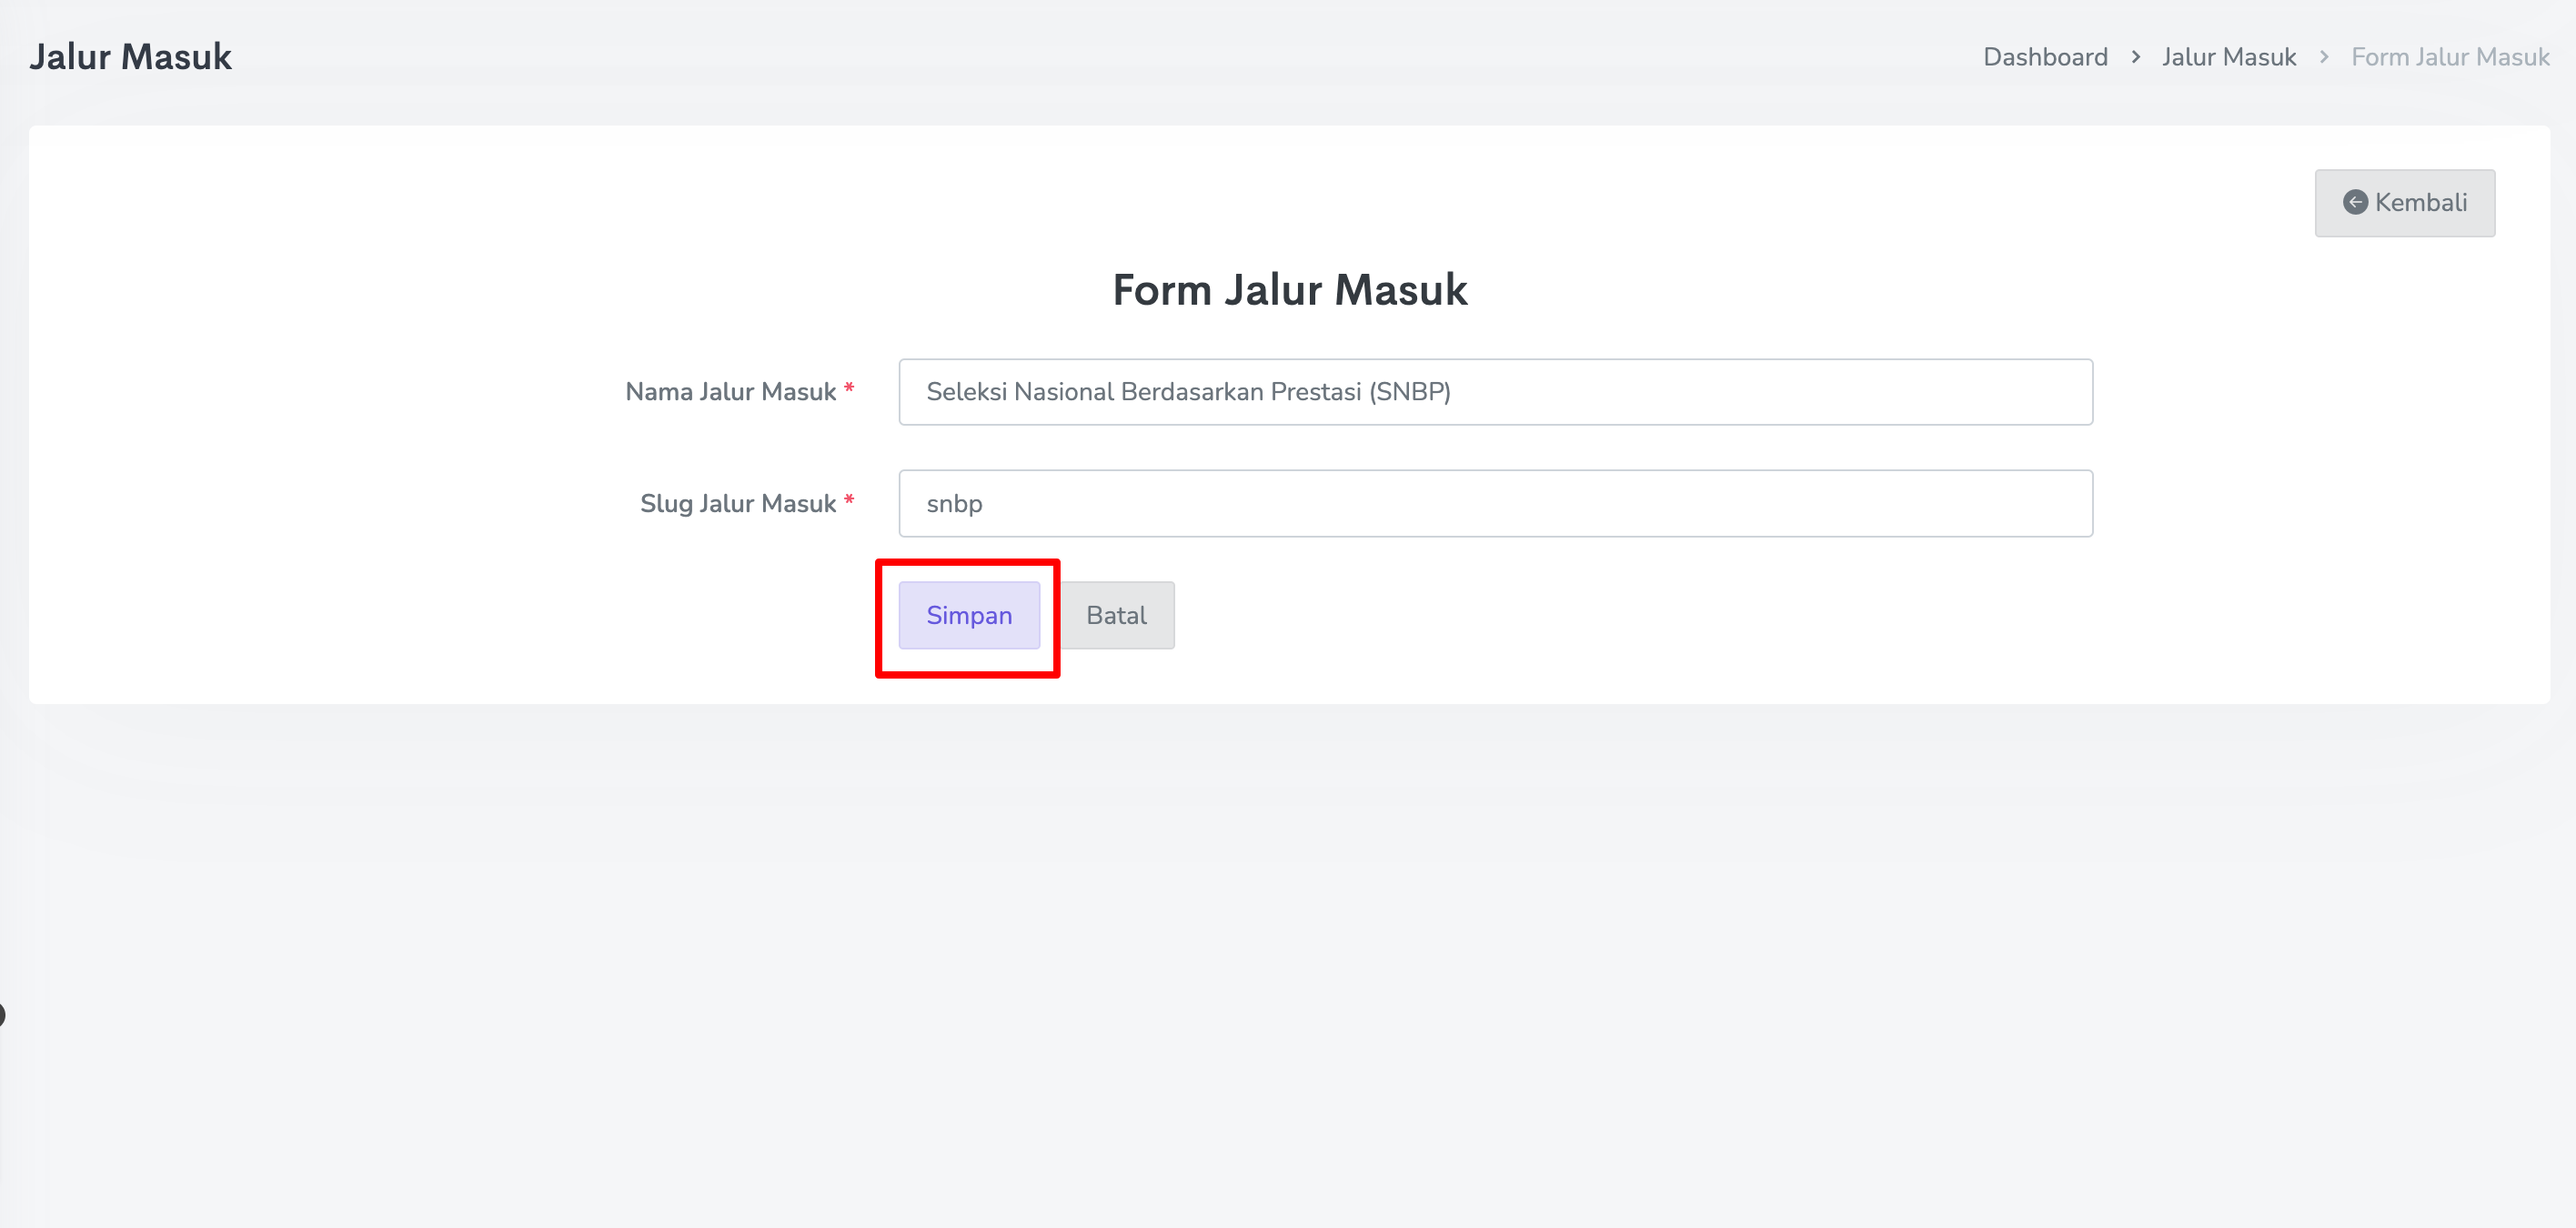Click the breadcrumb chevron before Form Jalur Masuk

[x=2324, y=58]
